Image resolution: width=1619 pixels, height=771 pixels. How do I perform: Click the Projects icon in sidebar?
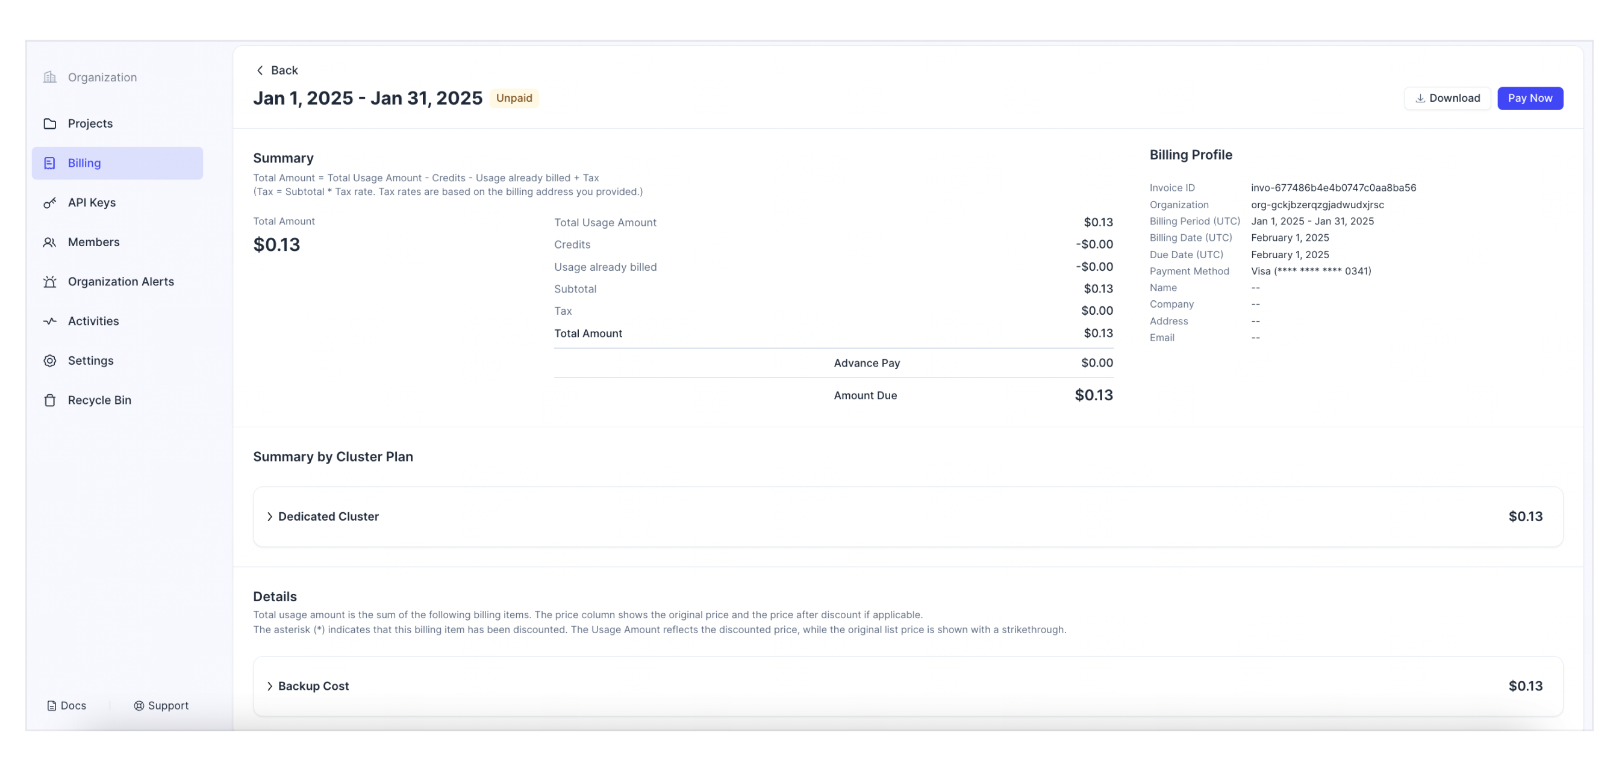[x=49, y=124]
